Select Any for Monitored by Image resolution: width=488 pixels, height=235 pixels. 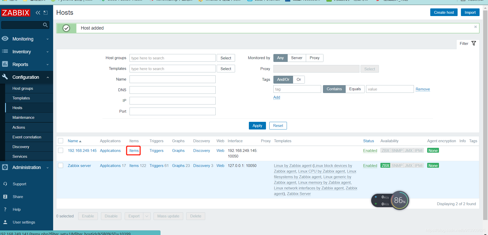pyautogui.click(x=280, y=58)
